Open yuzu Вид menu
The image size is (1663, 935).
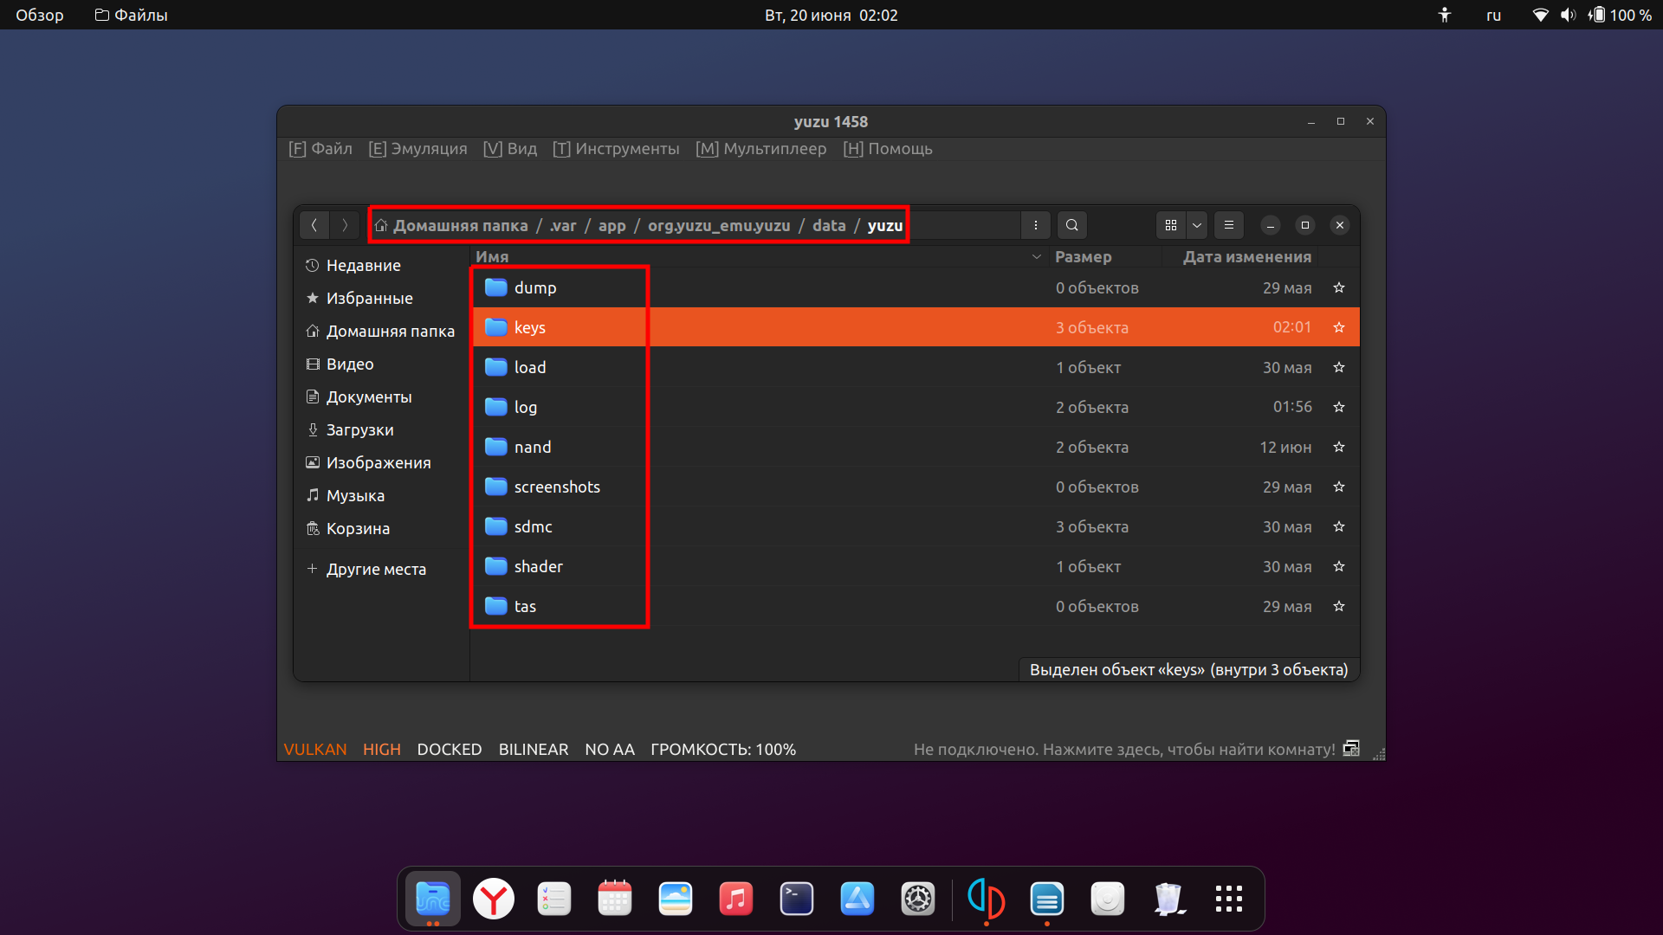click(x=510, y=149)
